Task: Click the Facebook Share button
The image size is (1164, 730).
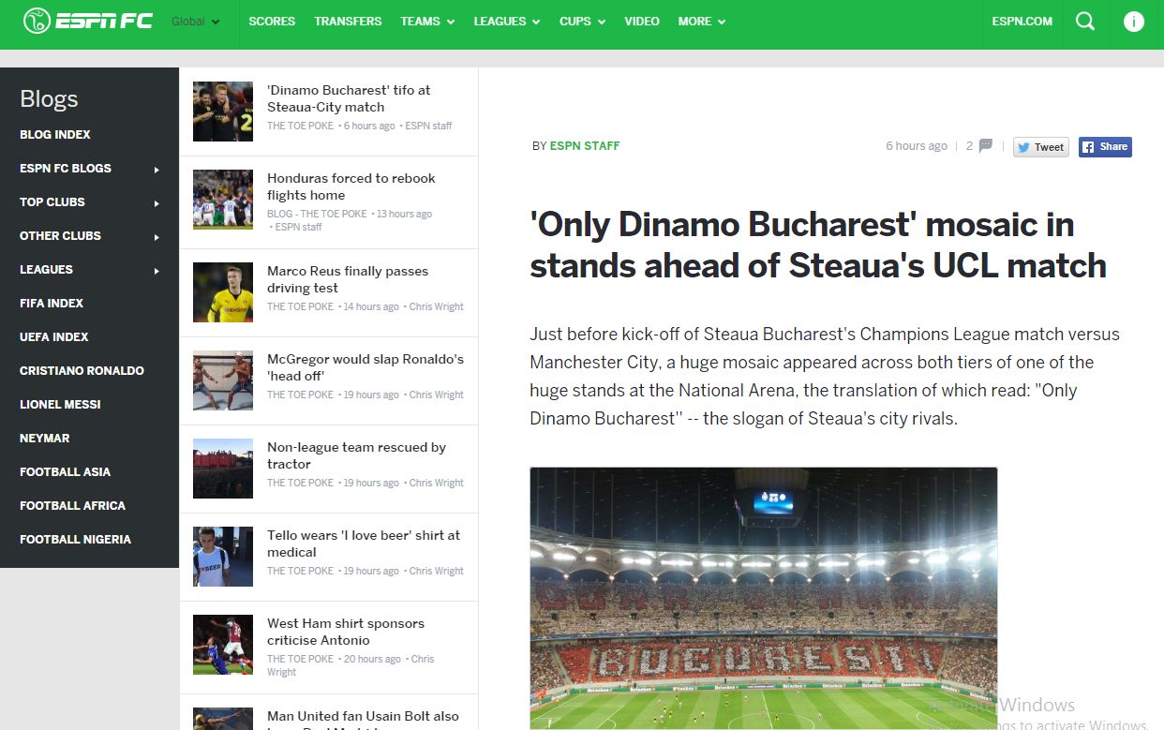Action: (1105, 147)
